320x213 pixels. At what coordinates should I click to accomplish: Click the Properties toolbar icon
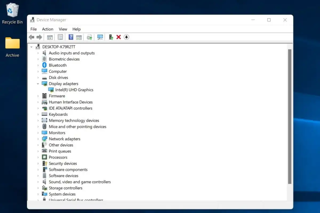(x=60, y=37)
